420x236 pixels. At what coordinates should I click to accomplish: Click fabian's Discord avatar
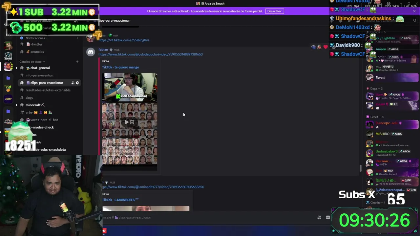tap(91, 52)
